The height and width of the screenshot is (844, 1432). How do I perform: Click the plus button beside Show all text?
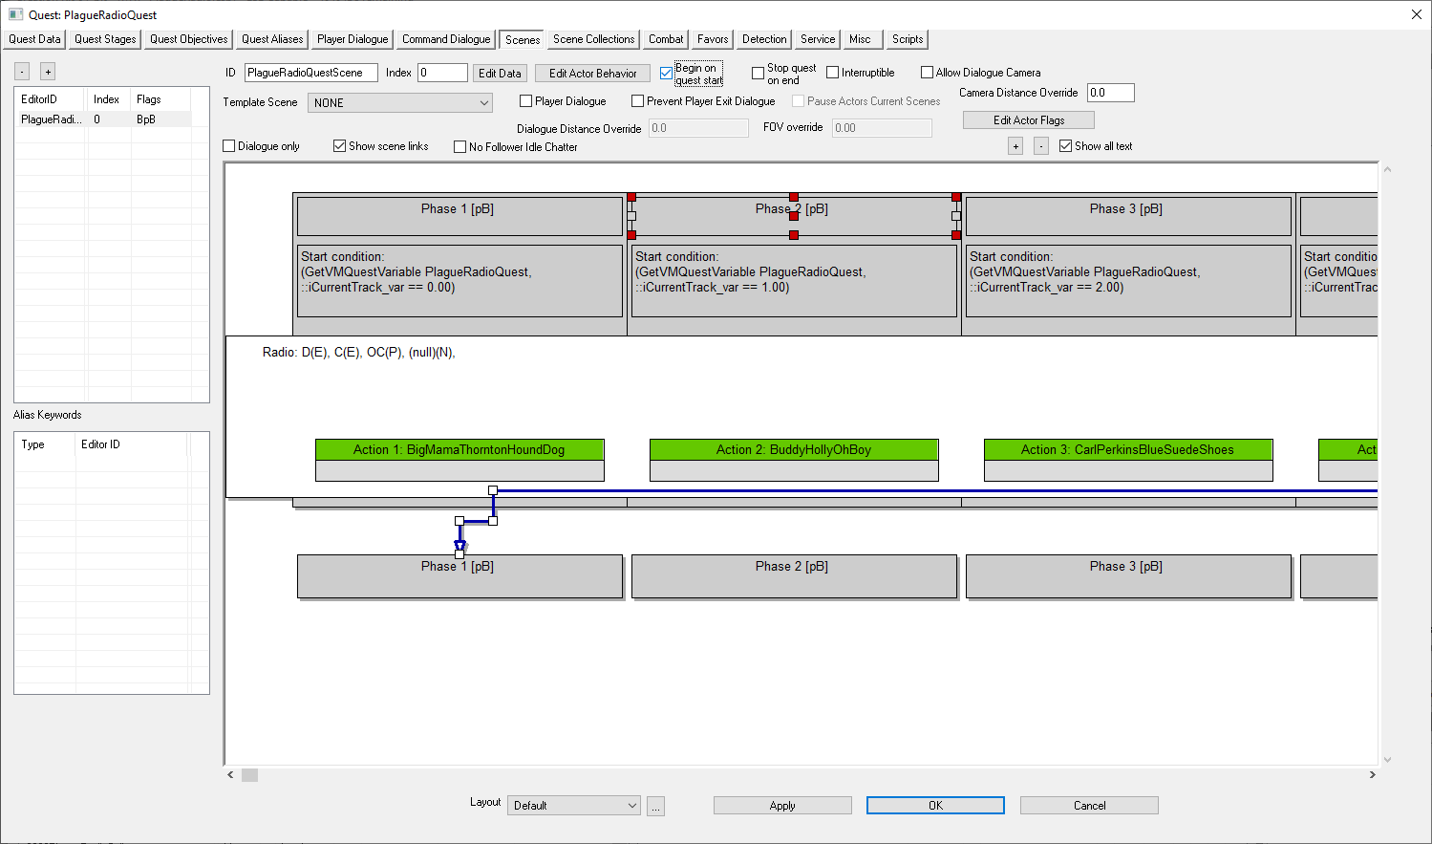point(1015,146)
